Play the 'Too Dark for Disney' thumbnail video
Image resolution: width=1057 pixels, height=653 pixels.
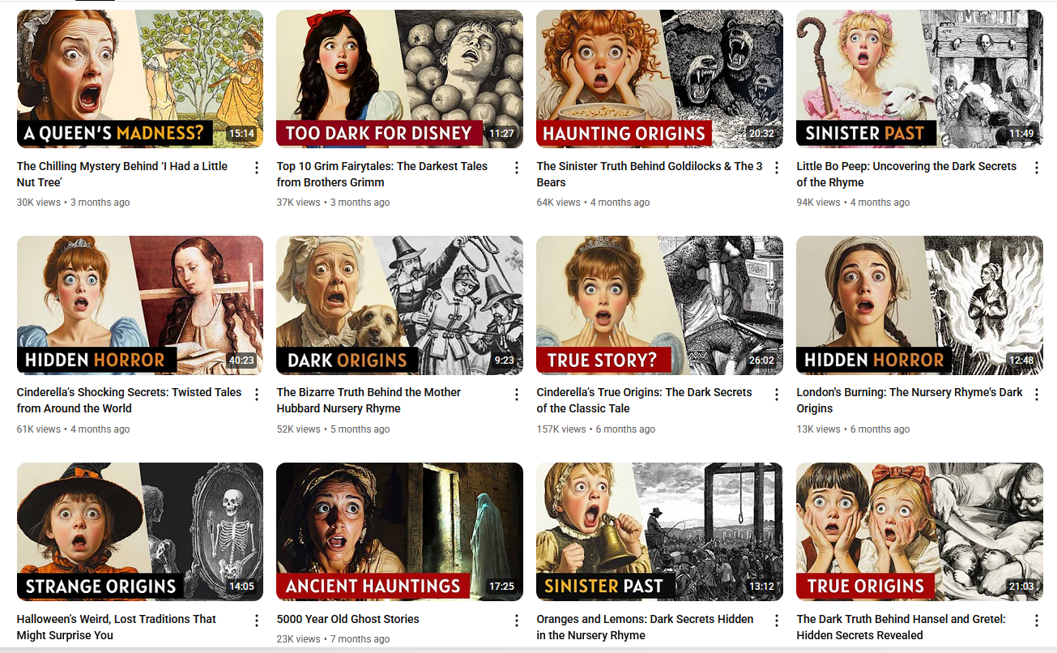click(399, 79)
